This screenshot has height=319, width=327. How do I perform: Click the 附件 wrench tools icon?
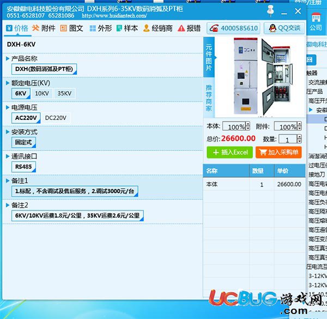(x=35, y=28)
